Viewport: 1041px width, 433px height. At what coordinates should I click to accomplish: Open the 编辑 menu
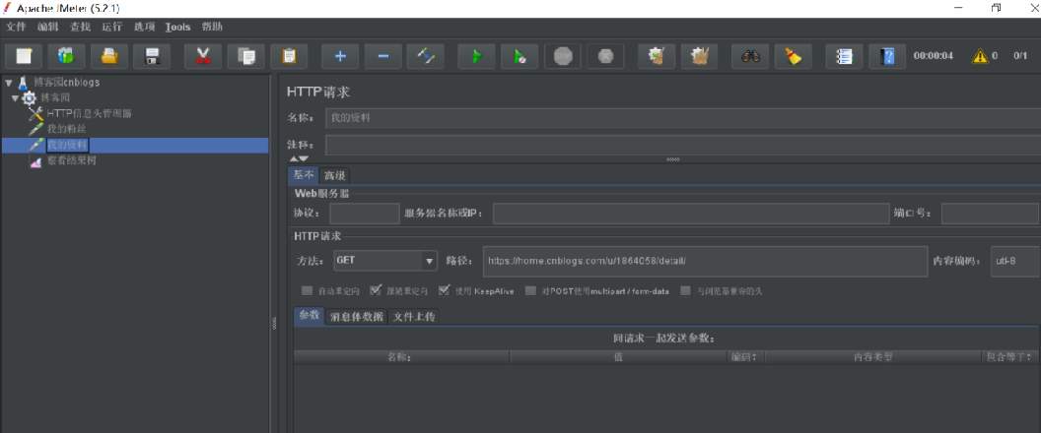(x=47, y=28)
